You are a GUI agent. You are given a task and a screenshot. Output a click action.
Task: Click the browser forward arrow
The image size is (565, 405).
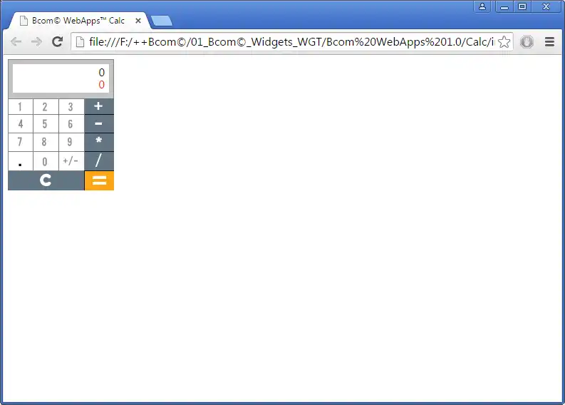point(36,42)
